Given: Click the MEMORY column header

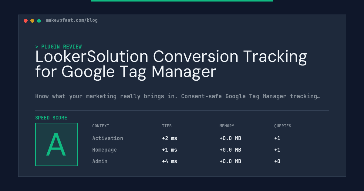Looking at the screenshot, I should pos(227,126).
